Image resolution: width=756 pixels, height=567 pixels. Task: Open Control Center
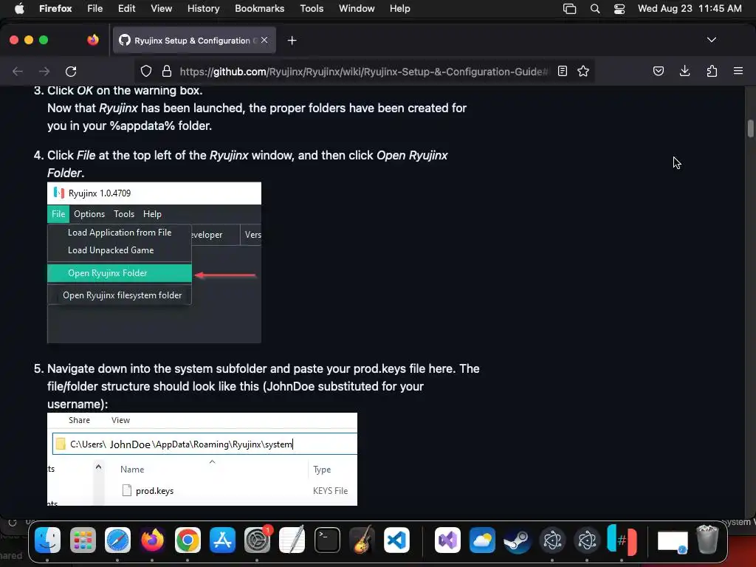619,9
